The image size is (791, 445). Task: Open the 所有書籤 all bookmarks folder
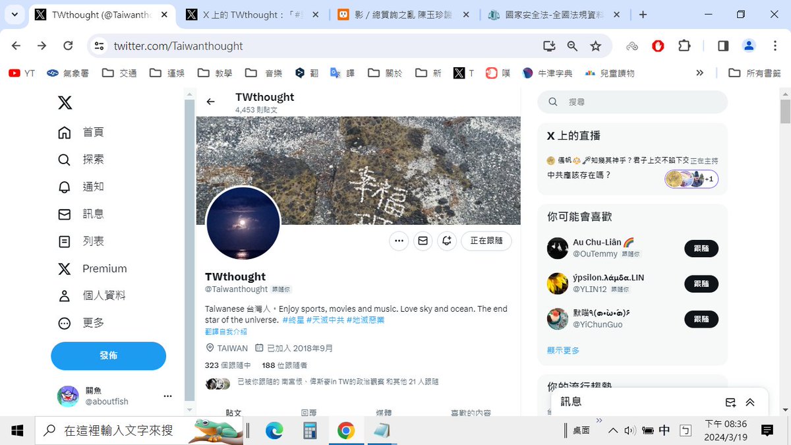click(x=755, y=73)
